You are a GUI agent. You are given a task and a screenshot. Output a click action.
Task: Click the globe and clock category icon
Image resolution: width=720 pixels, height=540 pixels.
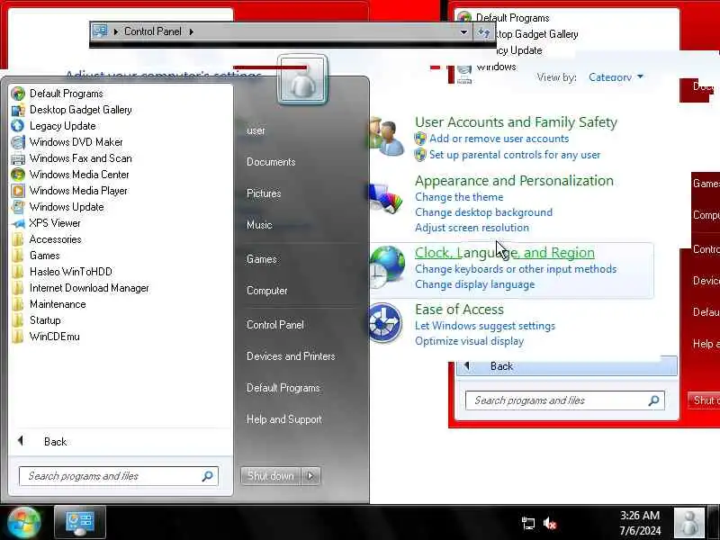tap(387, 267)
